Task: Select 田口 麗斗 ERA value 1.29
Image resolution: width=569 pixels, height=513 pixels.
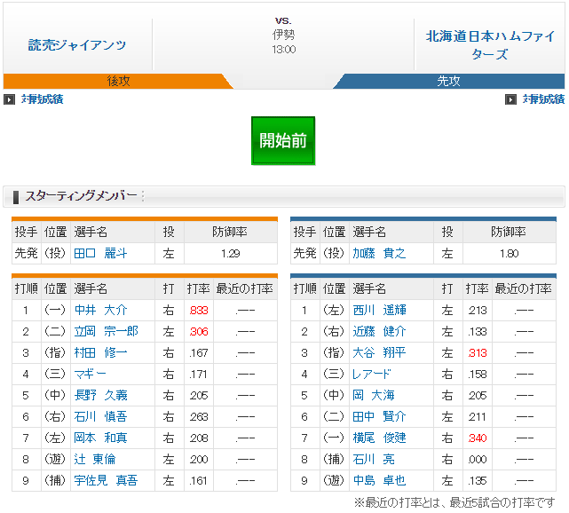Action: [x=231, y=254]
